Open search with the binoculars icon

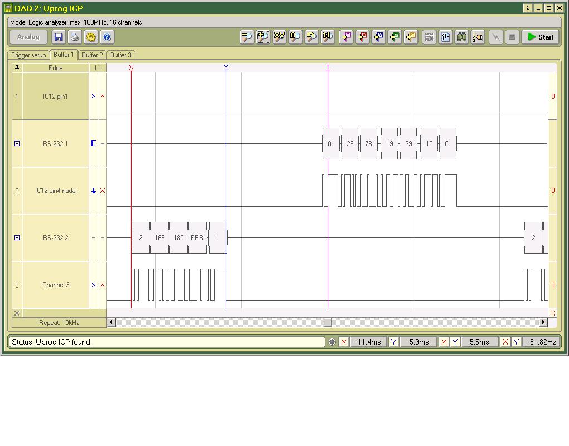tap(461, 37)
